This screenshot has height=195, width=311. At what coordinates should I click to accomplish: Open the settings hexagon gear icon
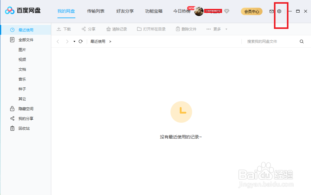tap(279, 11)
